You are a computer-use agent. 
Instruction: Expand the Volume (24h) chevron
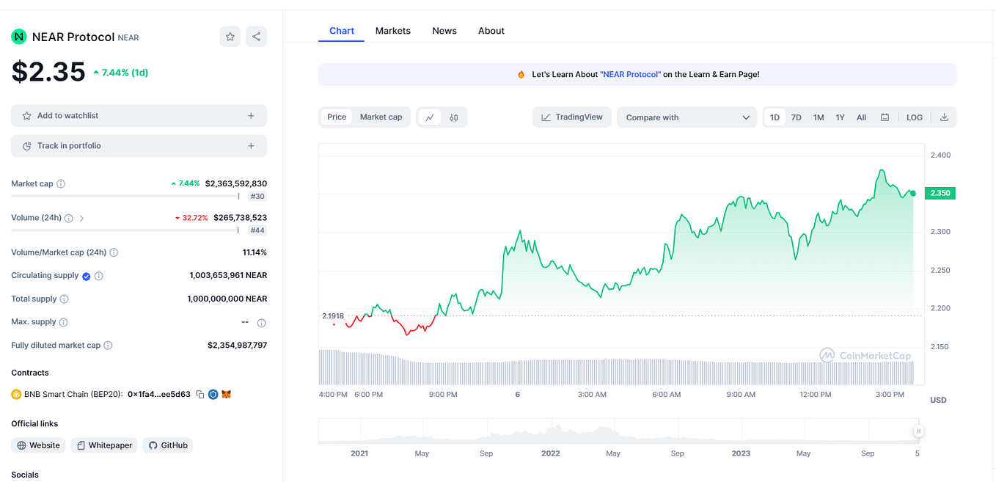81,218
